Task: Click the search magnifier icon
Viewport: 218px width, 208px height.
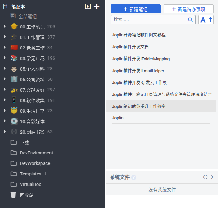Action: pos(190,20)
